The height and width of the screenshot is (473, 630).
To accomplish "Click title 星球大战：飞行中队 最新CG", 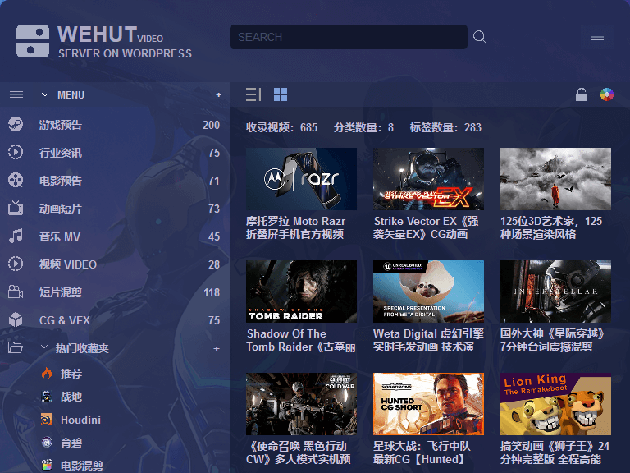I will point(422,452).
